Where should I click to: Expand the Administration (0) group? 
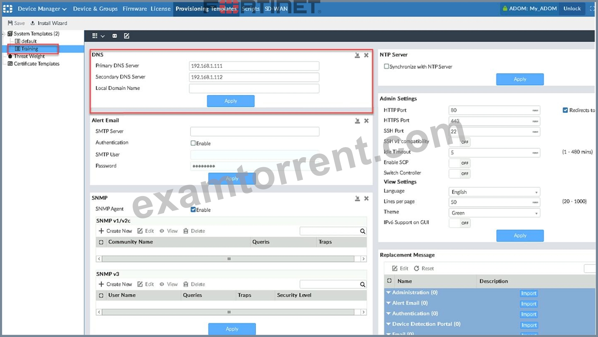[388, 292]
